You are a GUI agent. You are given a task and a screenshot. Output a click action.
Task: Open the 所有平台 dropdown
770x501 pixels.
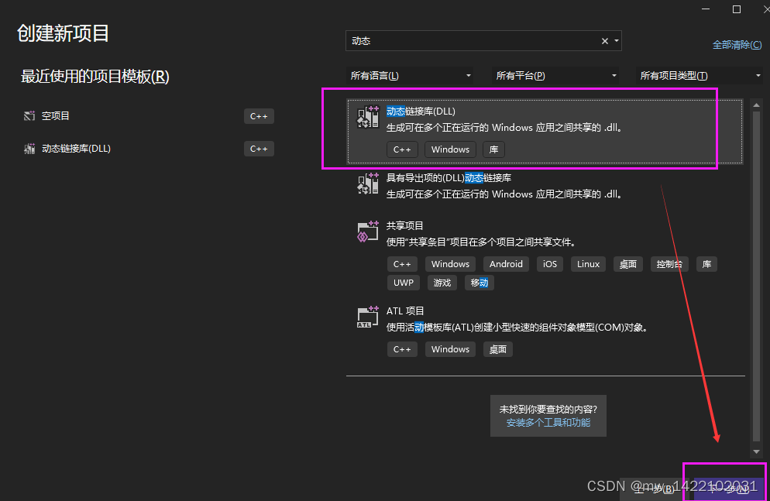pyautogui.click(x=555, y=75)
